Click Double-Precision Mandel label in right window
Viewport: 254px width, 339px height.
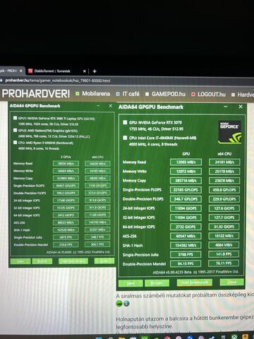click(x=144, y=264)
